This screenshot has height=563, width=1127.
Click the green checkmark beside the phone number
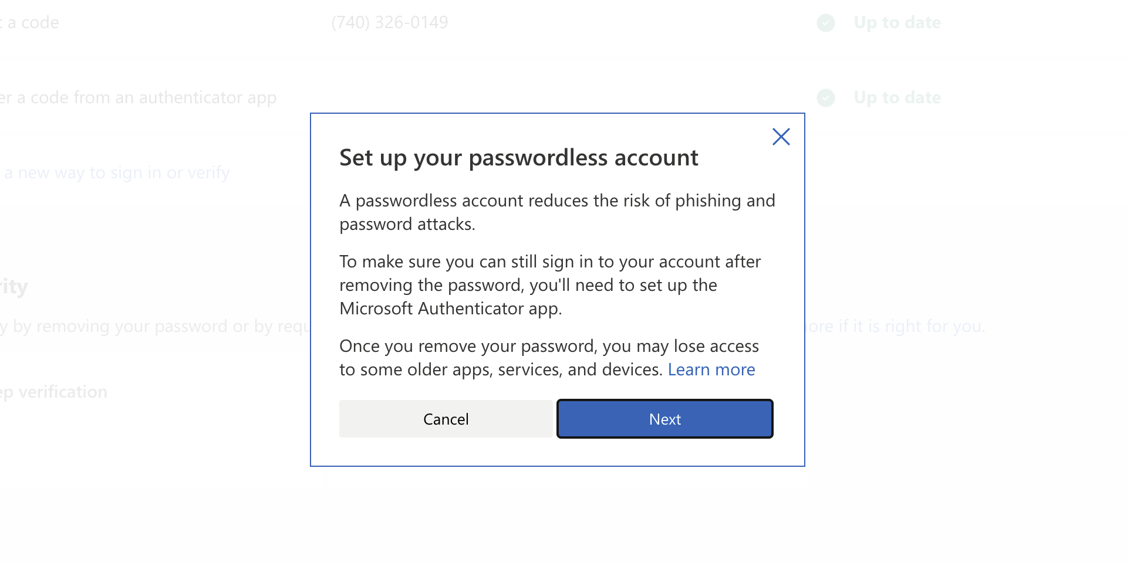pyautogui.click(x=825, y=23)
